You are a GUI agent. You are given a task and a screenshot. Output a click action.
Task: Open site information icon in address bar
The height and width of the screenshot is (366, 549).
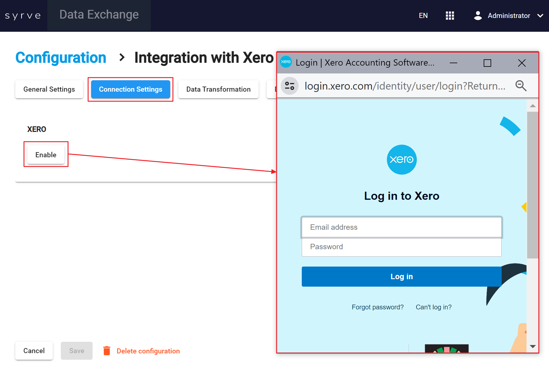[289, 86]
